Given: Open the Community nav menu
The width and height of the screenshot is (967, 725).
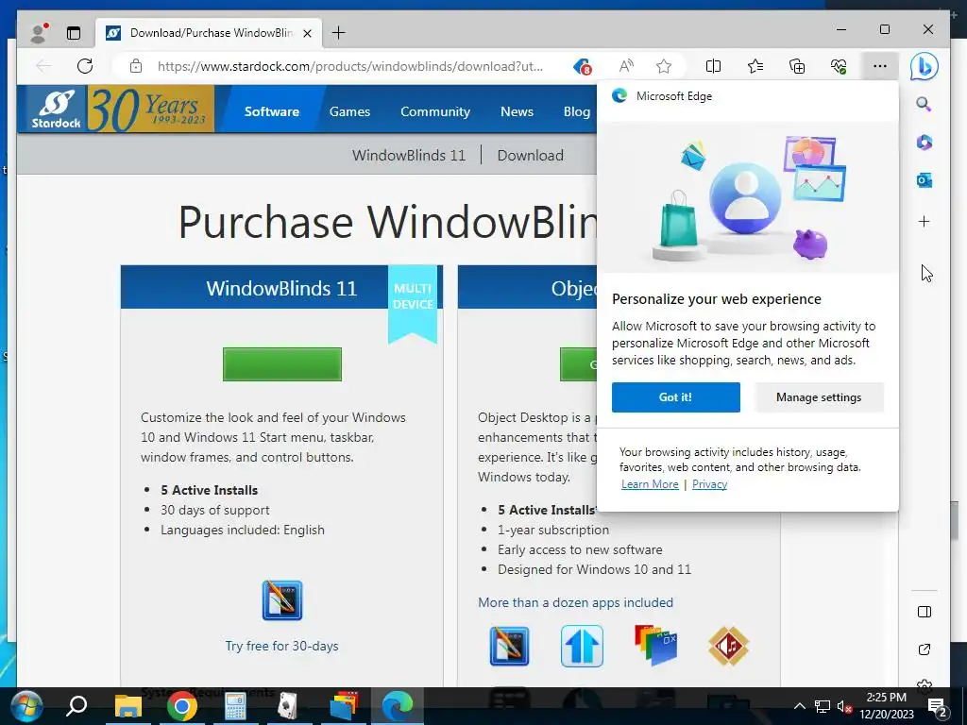Looking at the screenshot, I should 435,111.
